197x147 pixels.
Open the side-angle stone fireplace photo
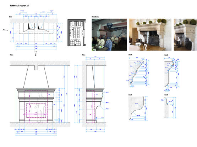[x=185, y=35]
